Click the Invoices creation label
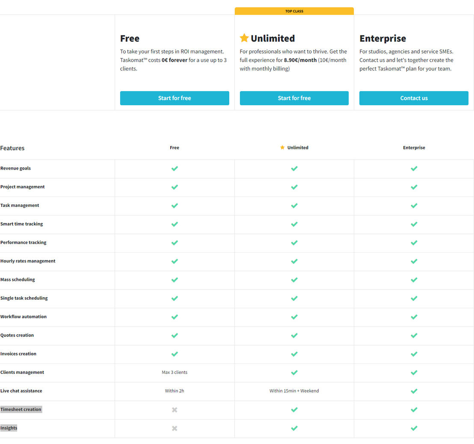This screenshot has width=474, height=444. [18, 354]
